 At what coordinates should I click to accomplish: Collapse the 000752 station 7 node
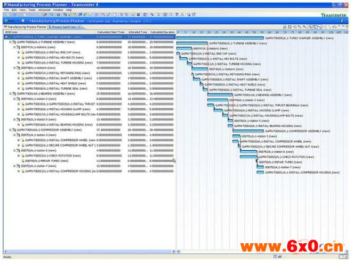14,166
